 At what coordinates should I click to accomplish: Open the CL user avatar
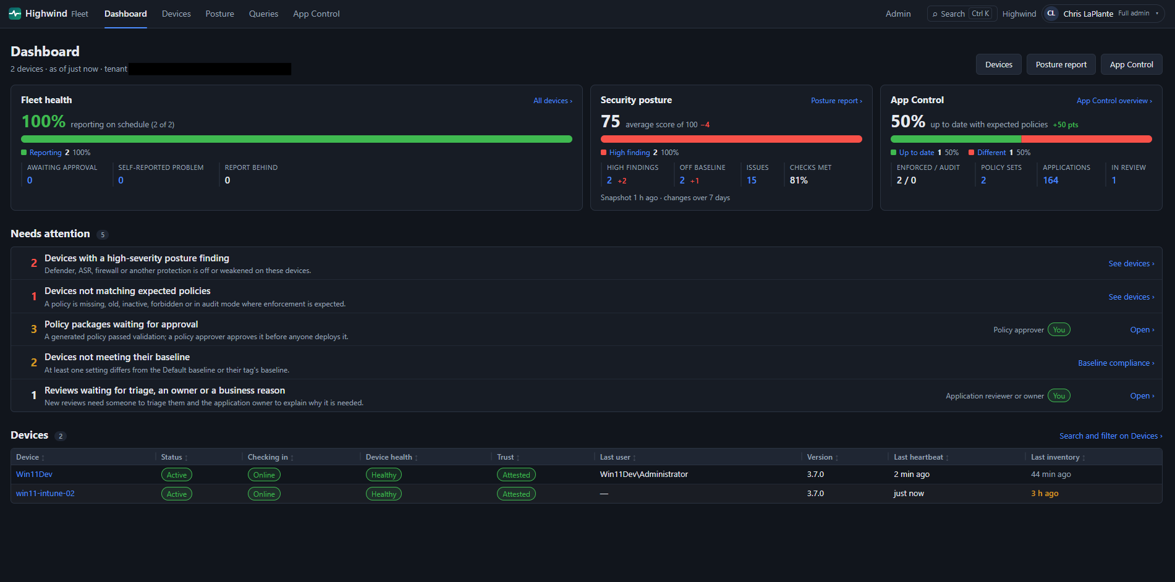(x=1051, y=14)
